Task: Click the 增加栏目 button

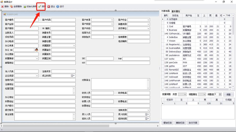Action: 167,123
